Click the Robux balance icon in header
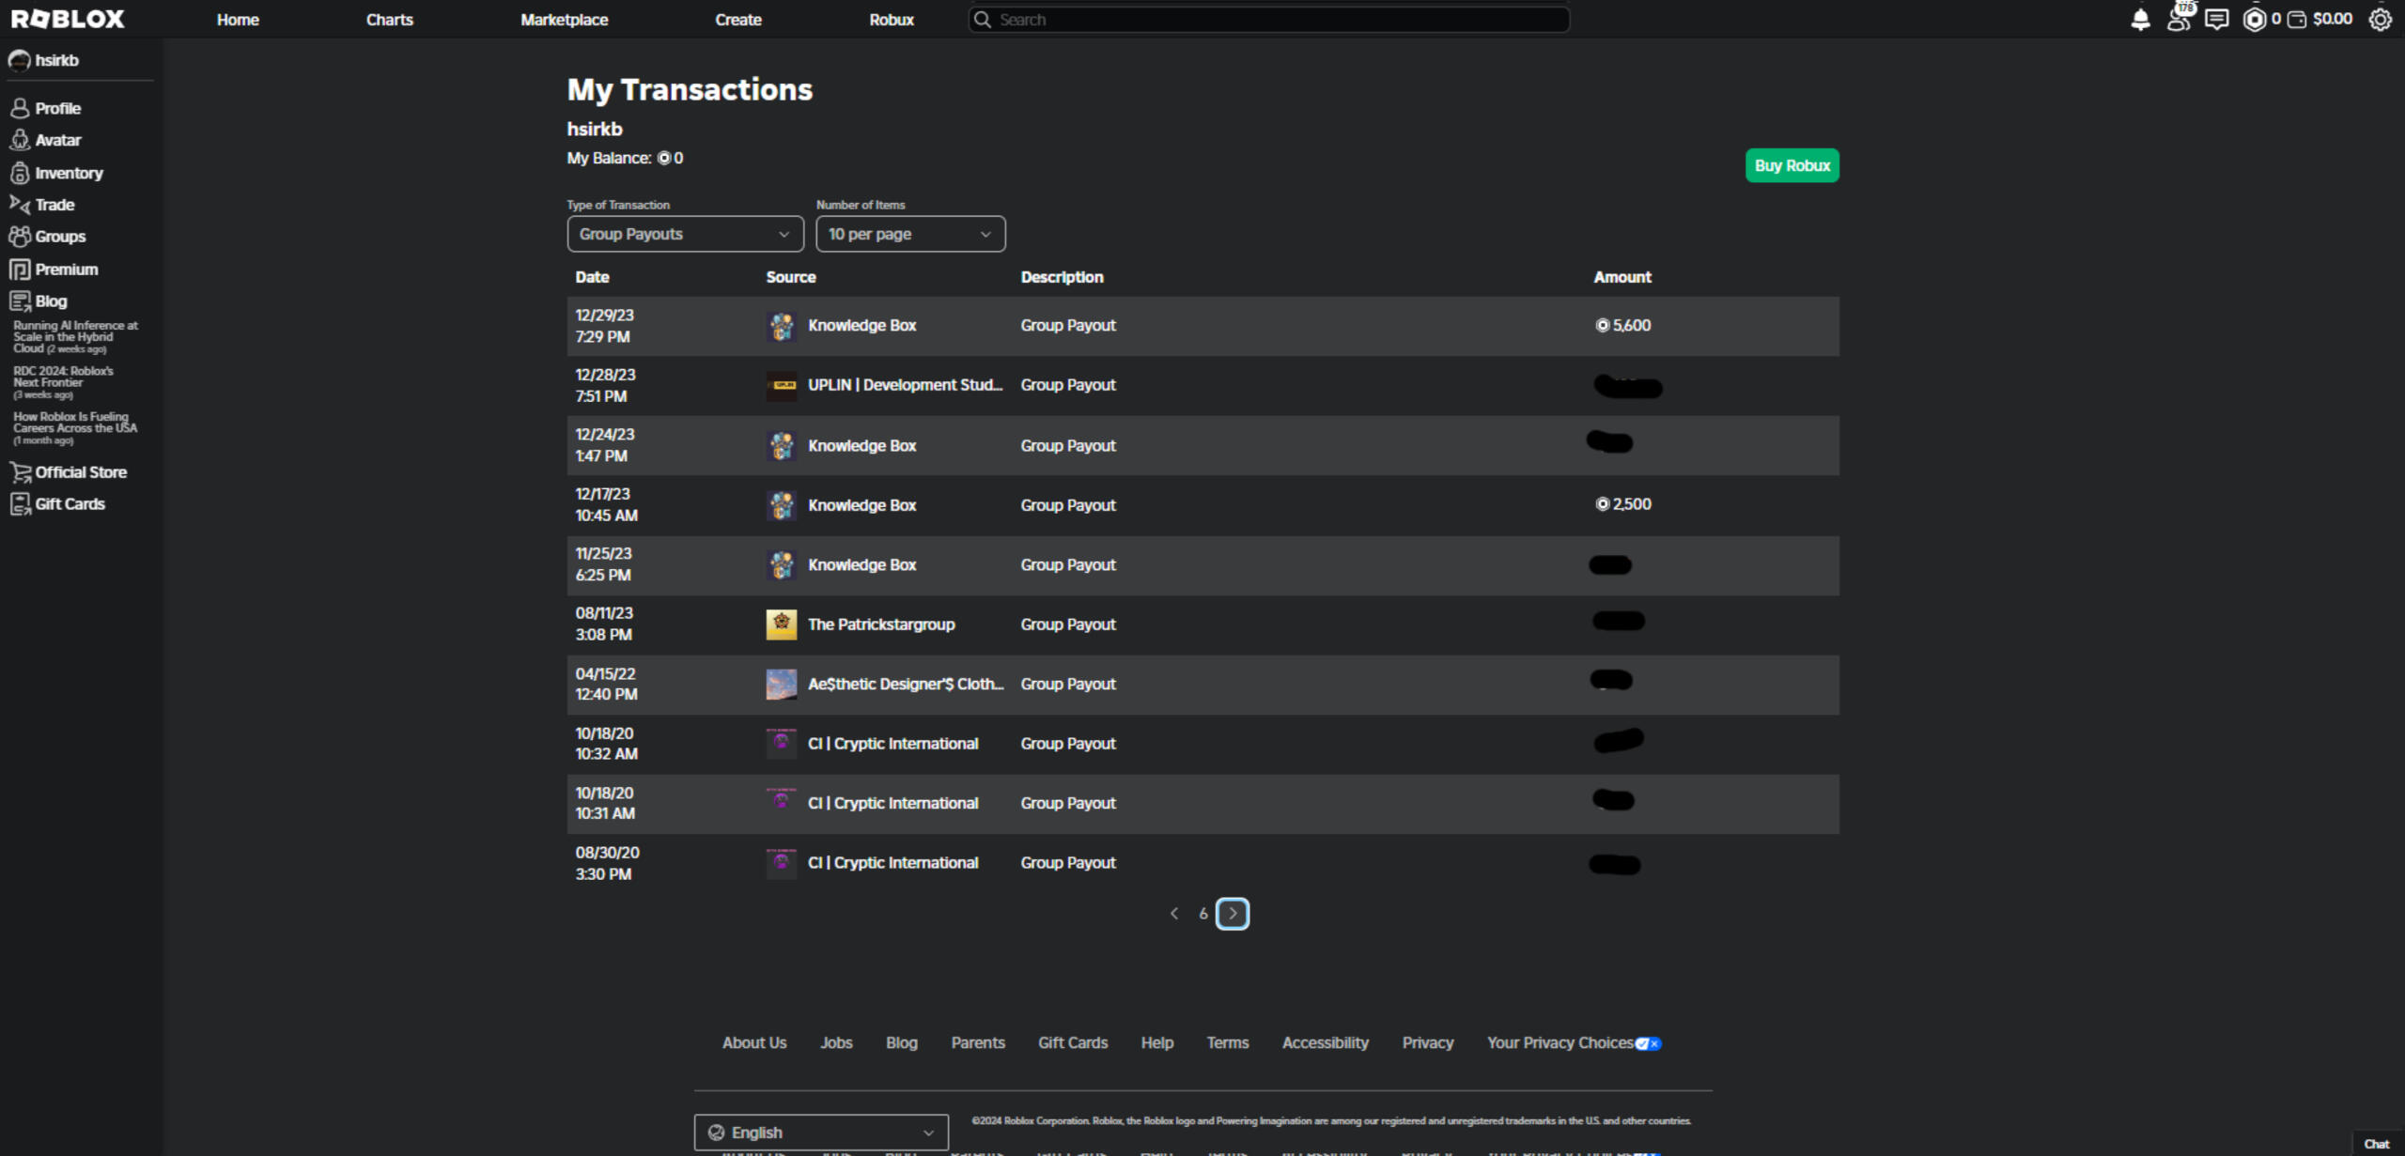 (2254, 20)
